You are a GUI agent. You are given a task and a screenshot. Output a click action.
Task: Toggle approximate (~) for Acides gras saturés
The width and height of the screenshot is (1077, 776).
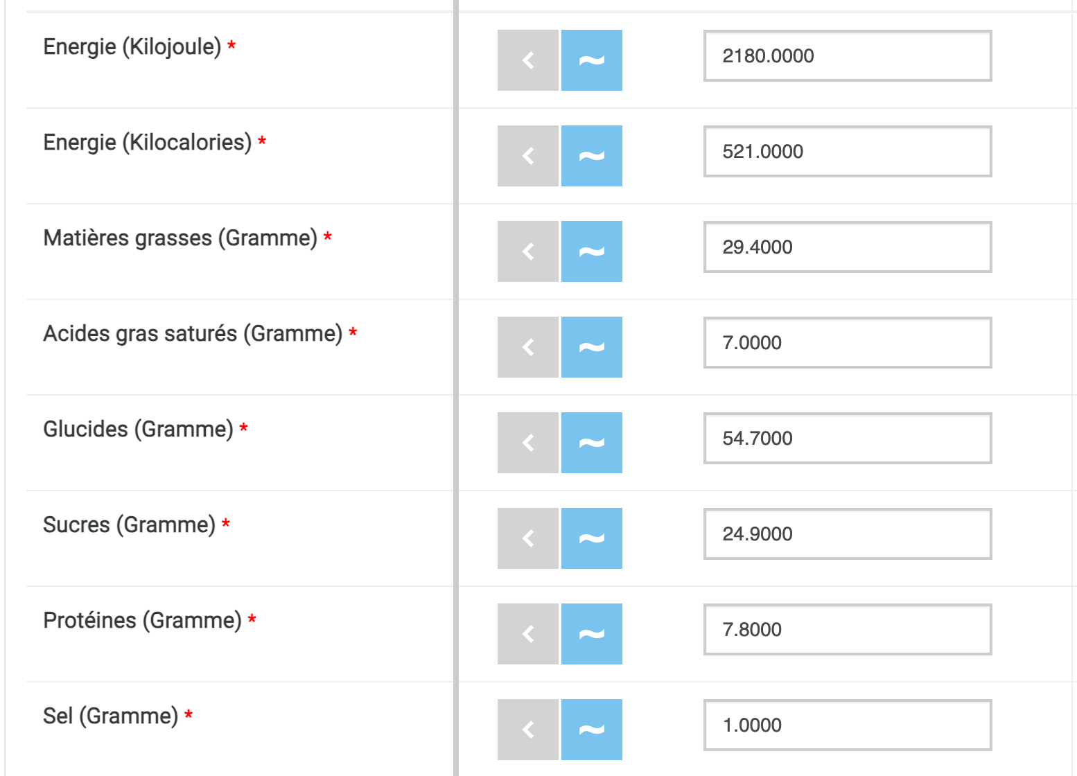pos(592,347)
